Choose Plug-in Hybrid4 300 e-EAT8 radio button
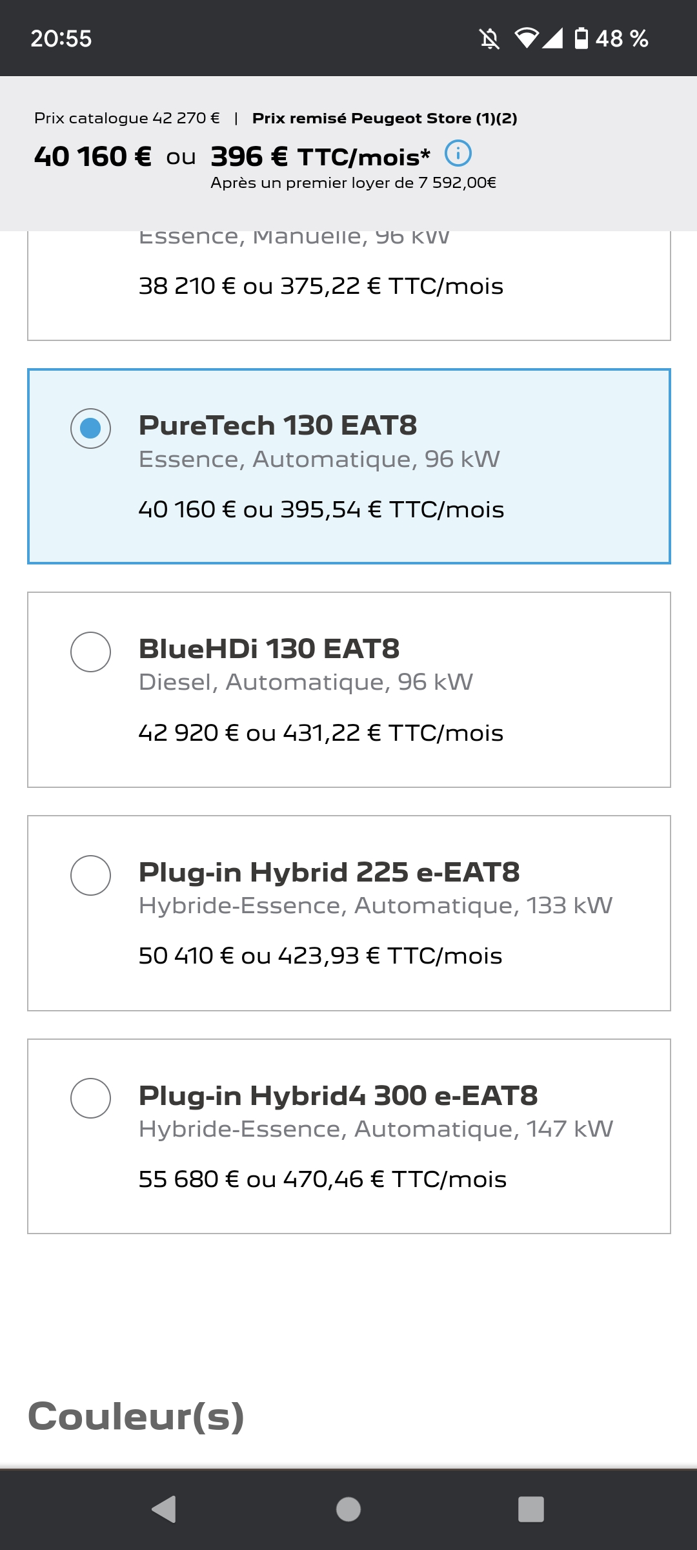The image size is (697, 1550). (x=90, y=1098)
